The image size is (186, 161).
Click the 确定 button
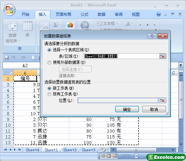pos(127,109)
